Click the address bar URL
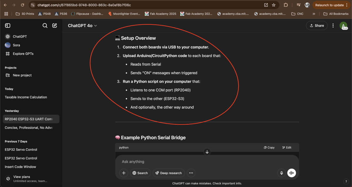This screenshot has height=187, width=352. [x=84, y=5]
